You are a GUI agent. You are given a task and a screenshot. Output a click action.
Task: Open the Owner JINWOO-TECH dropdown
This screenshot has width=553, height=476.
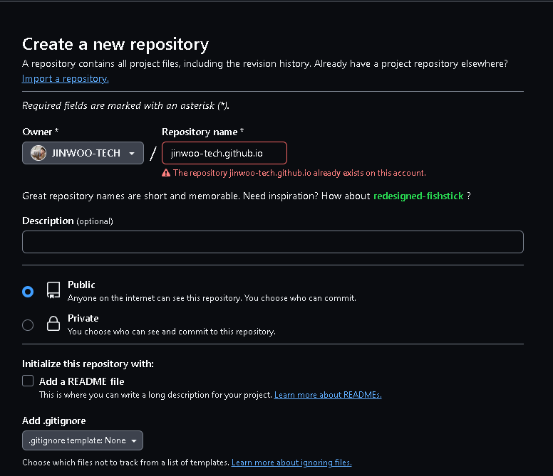83,153
